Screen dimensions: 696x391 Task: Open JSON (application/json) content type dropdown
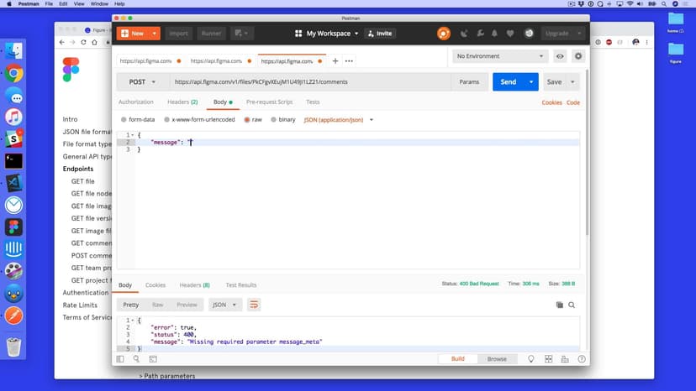pos(338,120)
